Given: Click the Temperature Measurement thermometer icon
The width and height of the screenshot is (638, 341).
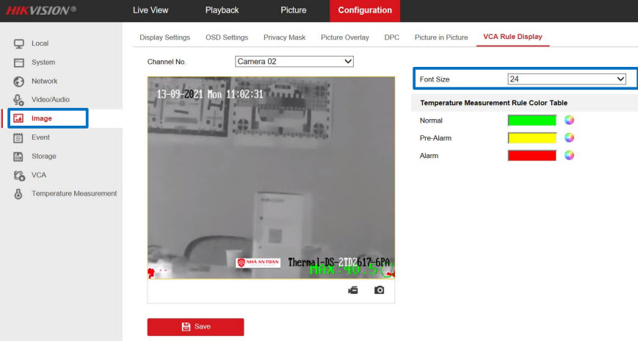Looking at the screenshot, I should pos(20,194).
